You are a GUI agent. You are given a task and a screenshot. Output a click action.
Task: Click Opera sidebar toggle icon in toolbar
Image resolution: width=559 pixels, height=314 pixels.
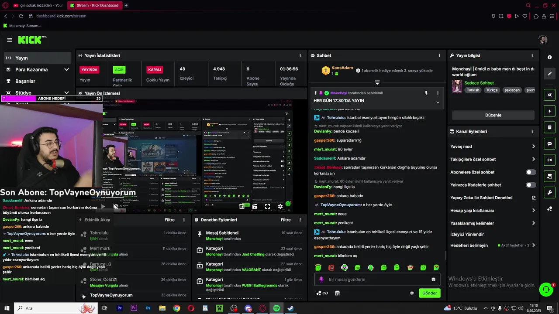click(x=553, y=16)
